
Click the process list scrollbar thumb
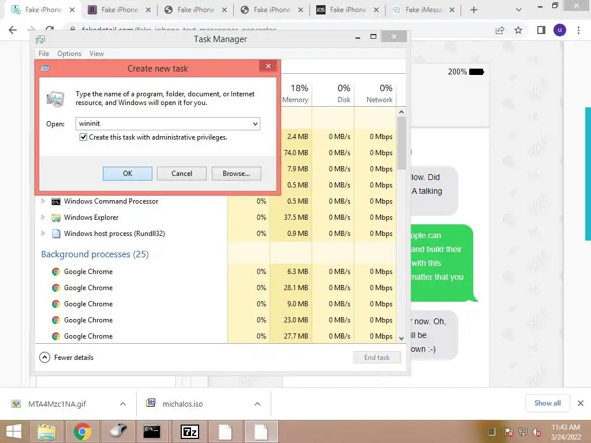[402, 143]
